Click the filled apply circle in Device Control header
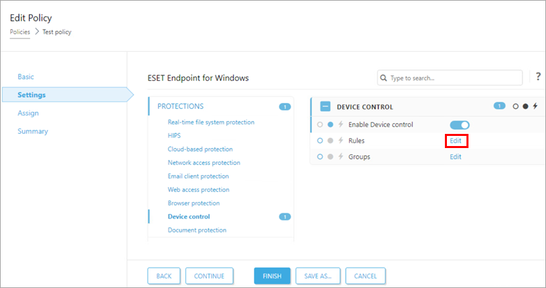The height and width of the screenshot is (288, 546). 525,106
